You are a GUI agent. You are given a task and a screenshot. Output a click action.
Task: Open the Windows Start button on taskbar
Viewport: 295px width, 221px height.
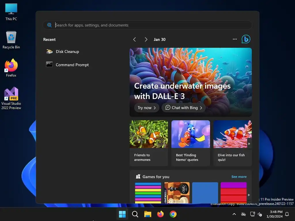click(x=122, y=214)
